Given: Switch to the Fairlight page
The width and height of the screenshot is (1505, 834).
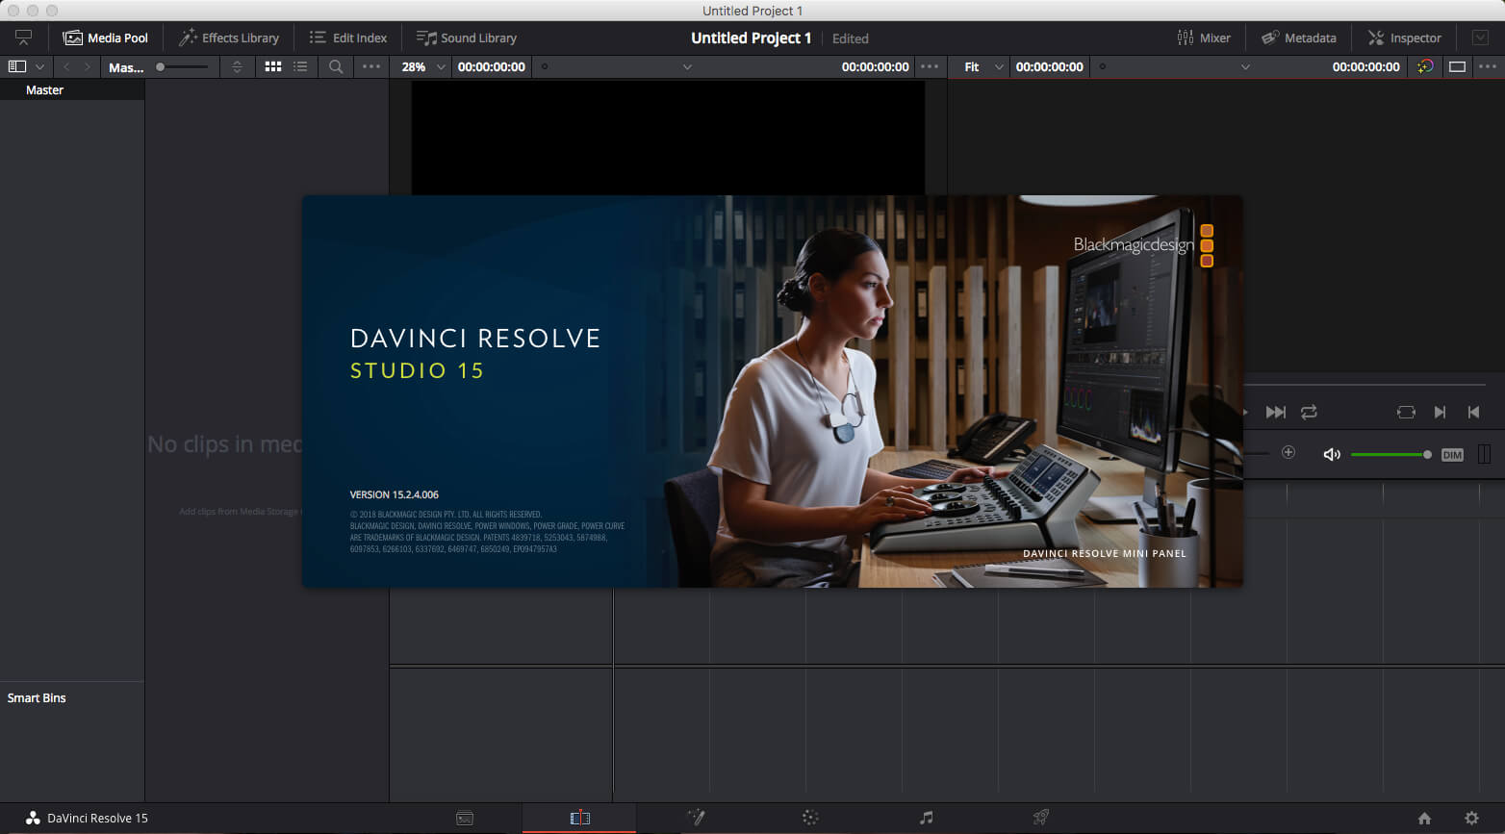Looking at the screenshot, I should point(926,819).
